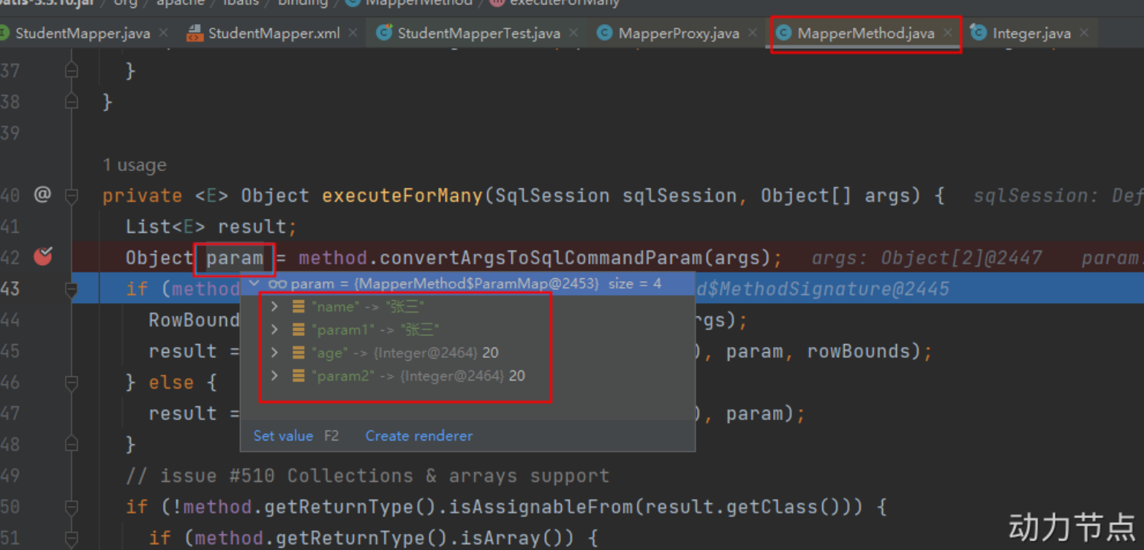Click the class icon on Integer.java tab
This screenshot has height=550, width=1144.
[x=978, y=33]
